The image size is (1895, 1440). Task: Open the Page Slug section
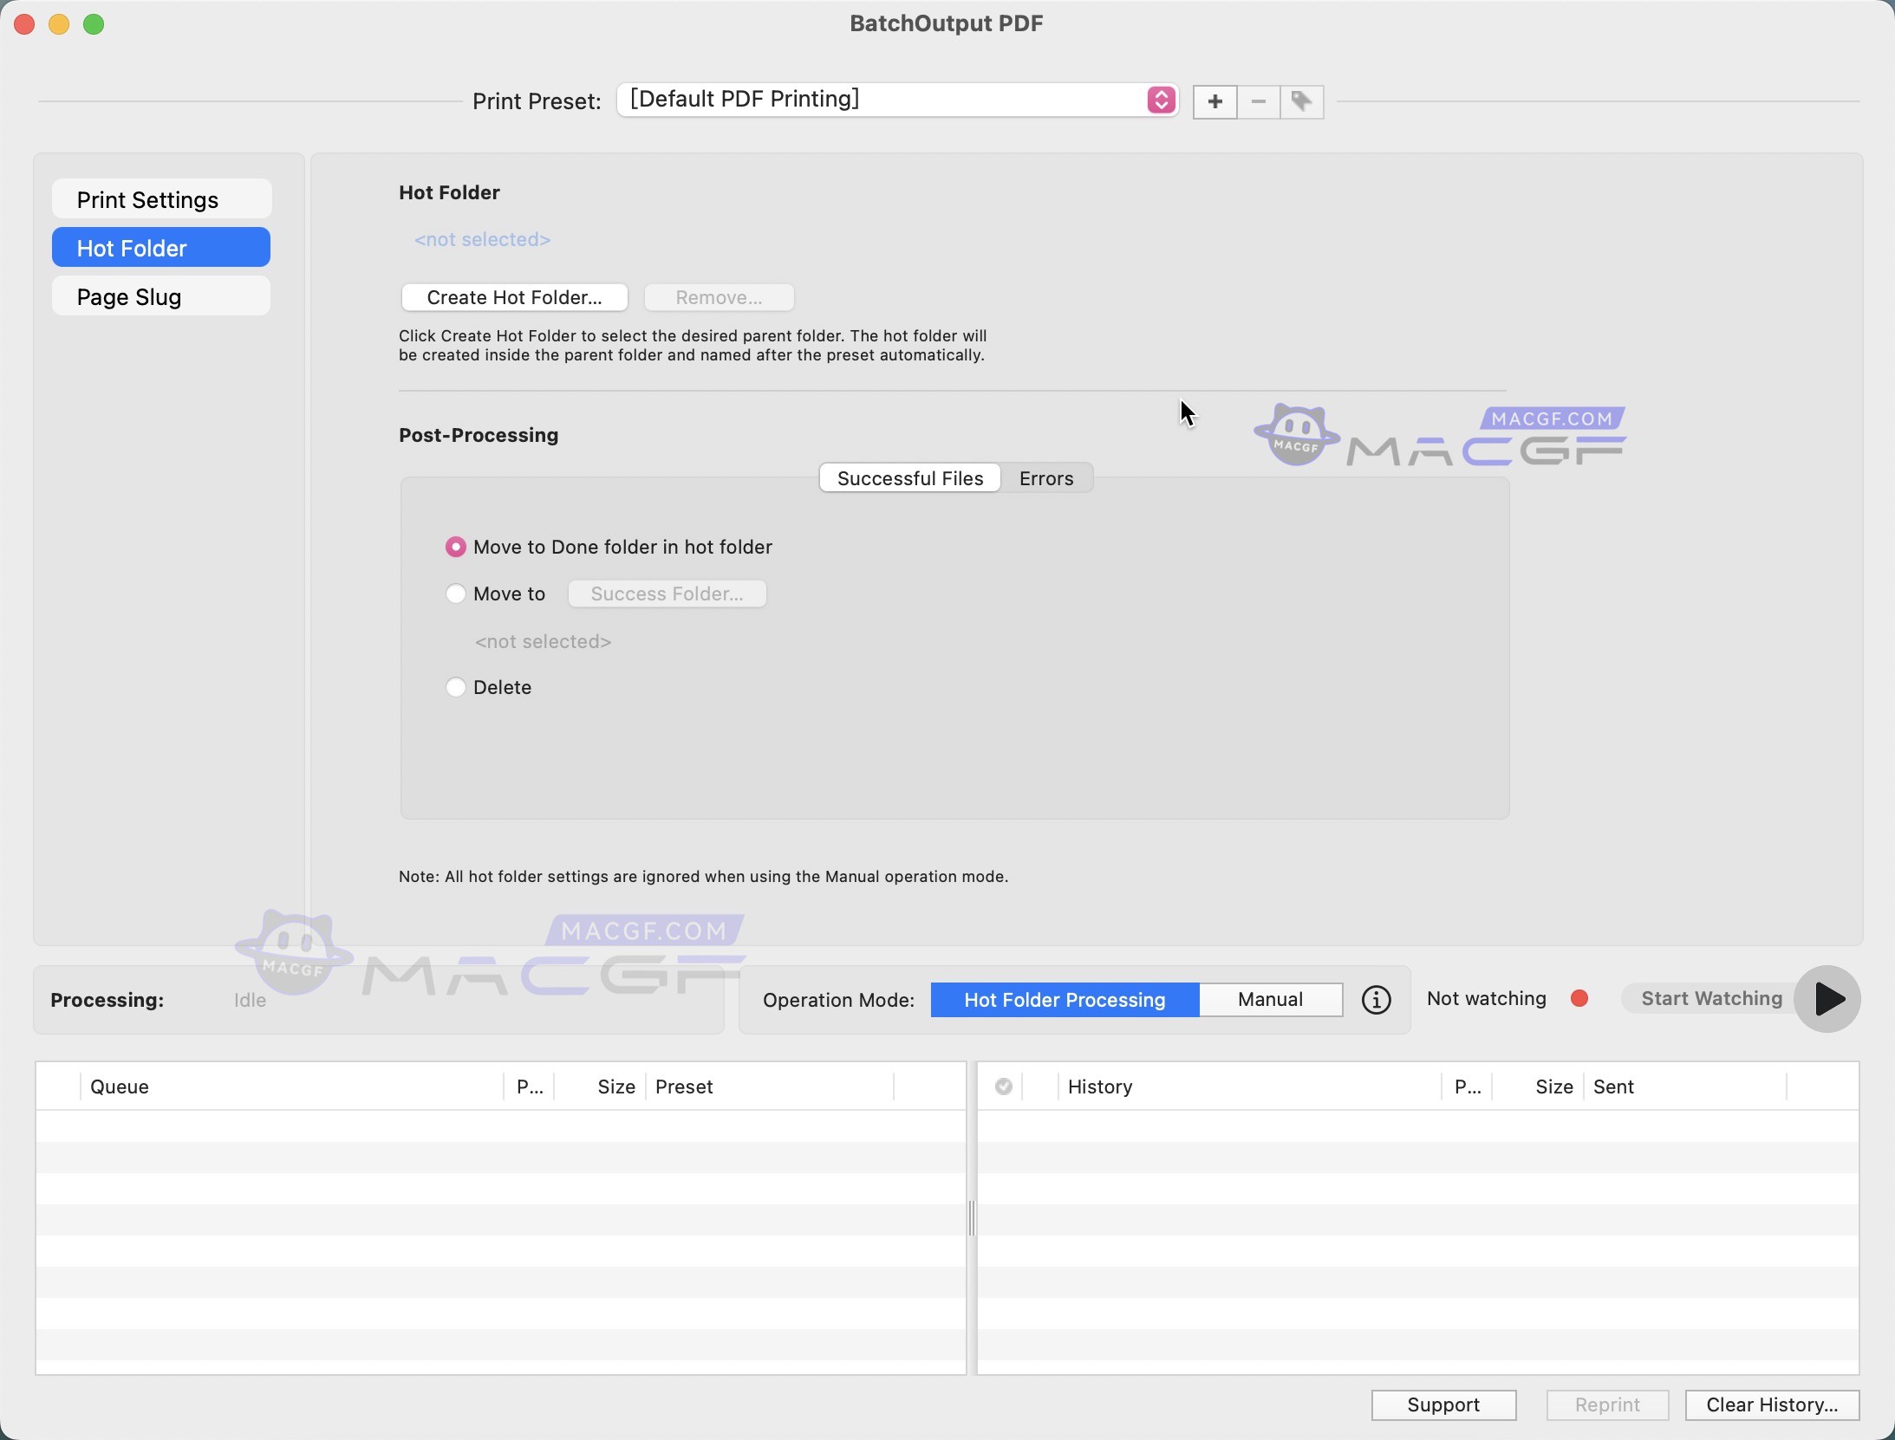coord(161,297)
